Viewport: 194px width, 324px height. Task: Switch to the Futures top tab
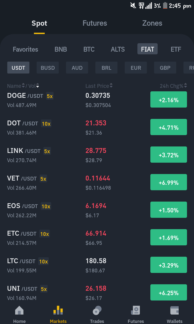[95, 23]
